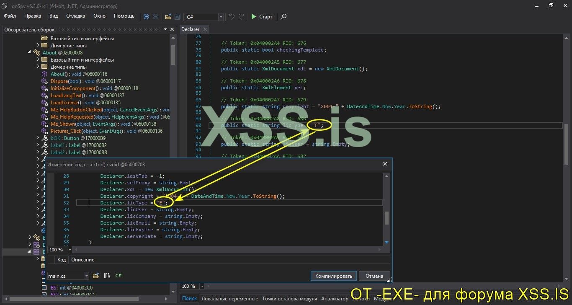Open the Анализатор tab
The height and width of the screenshot is (305, 572).
coord(335,299)
